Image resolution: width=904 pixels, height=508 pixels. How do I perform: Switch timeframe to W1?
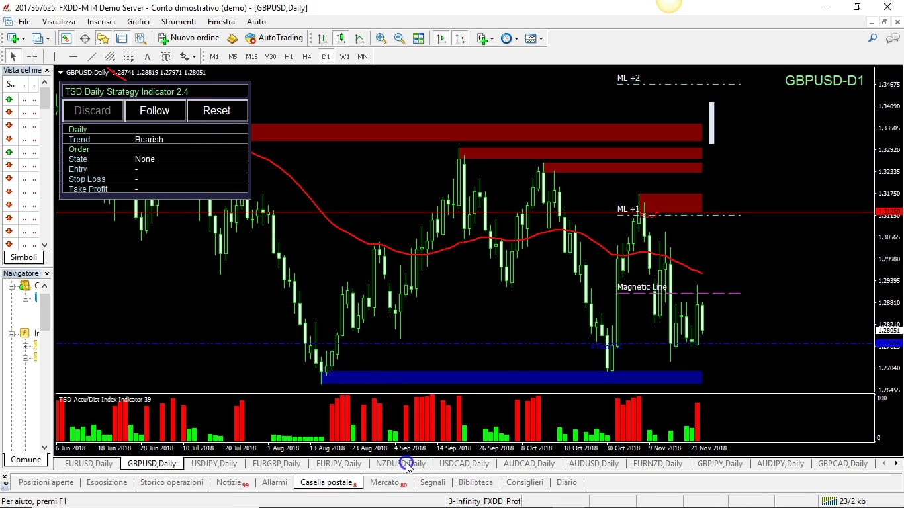(x=345, y=57)
